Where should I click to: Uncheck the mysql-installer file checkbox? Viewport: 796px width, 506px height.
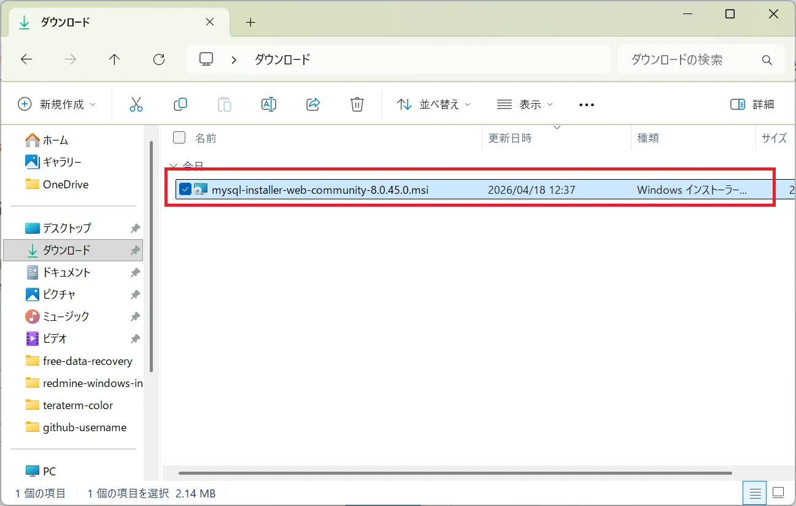point(185,190)
